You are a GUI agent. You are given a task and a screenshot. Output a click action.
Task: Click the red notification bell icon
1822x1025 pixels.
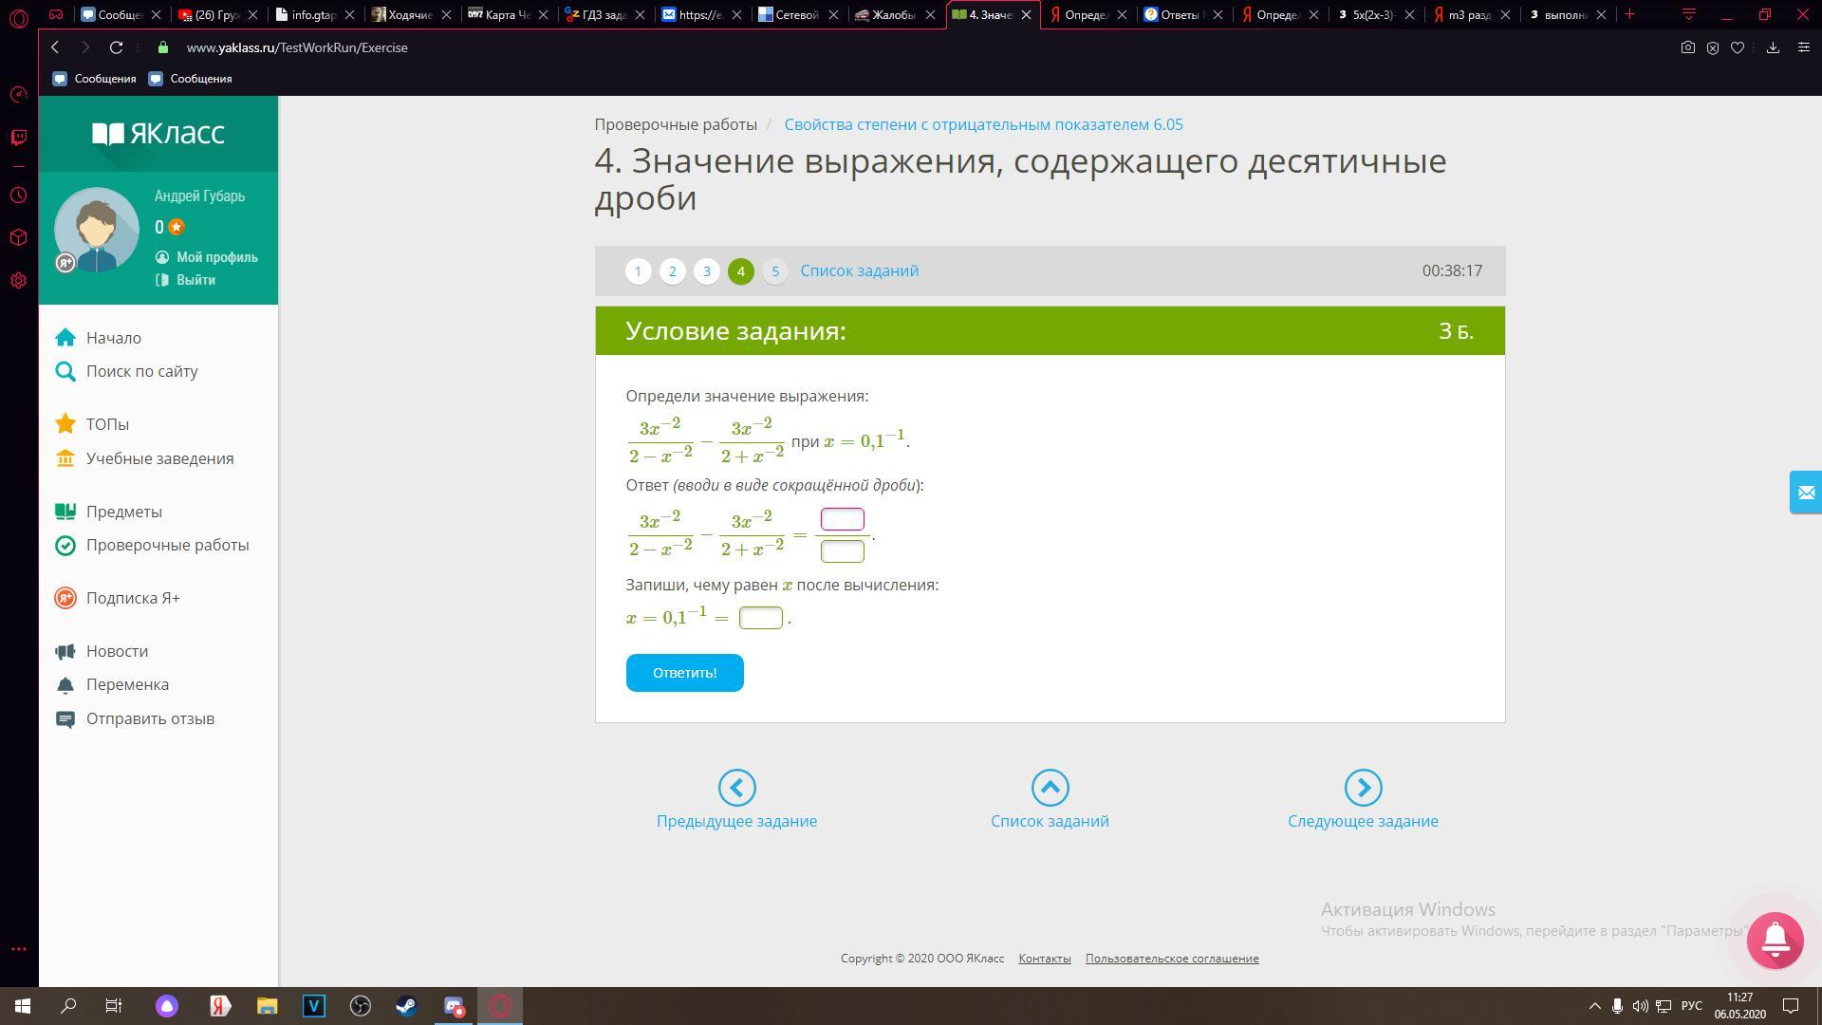pos(1775,940)
